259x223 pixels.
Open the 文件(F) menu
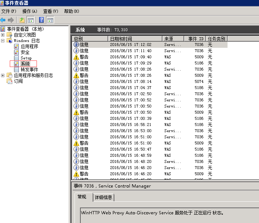point(8,11)
